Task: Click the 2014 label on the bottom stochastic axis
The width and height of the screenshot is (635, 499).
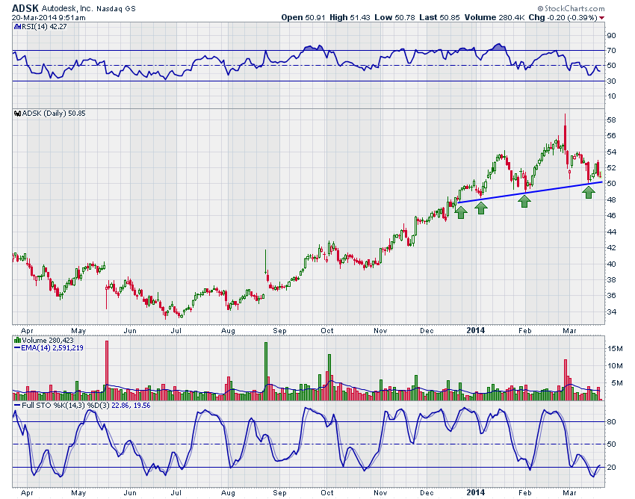Action: [475, 492]
